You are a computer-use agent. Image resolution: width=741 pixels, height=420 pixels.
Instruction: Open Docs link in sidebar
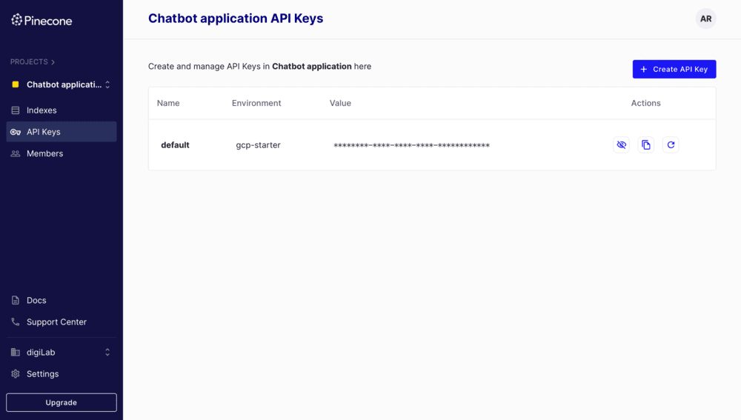tap(62, 301)
